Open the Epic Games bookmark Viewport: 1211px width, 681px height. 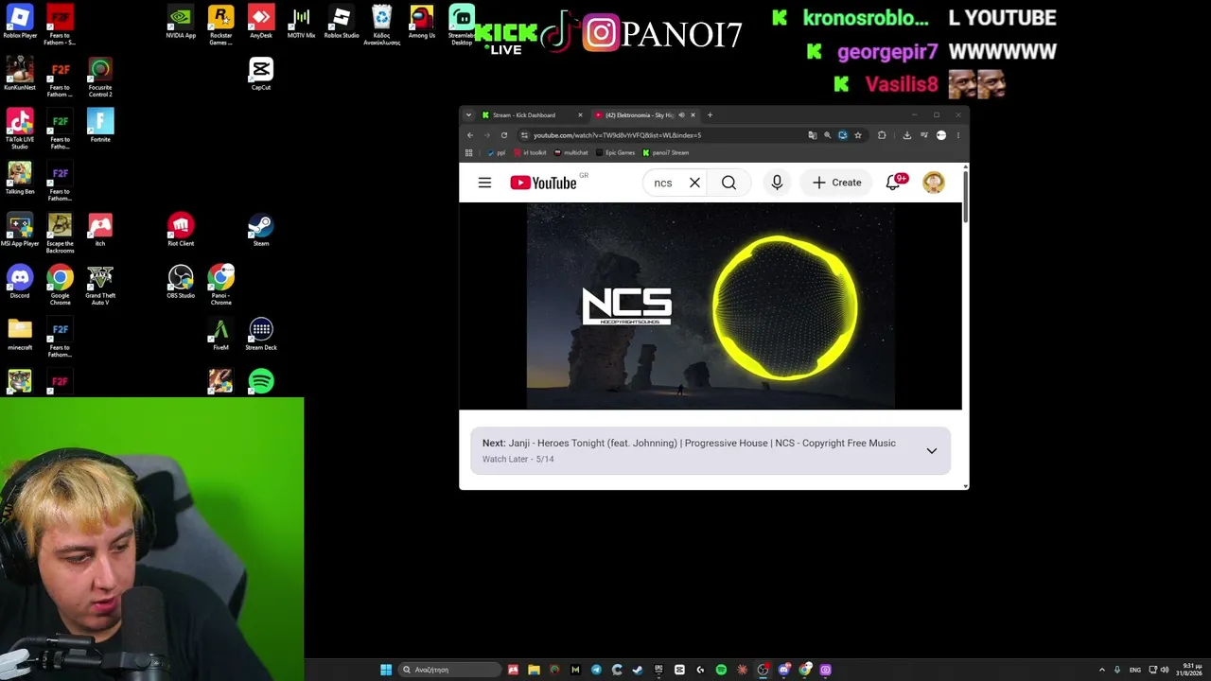click(x=615, y=153)
